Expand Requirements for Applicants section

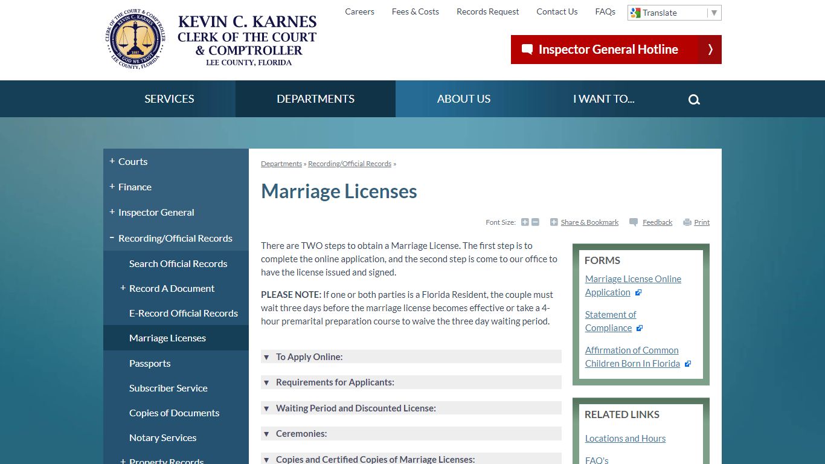click(411, 382)
